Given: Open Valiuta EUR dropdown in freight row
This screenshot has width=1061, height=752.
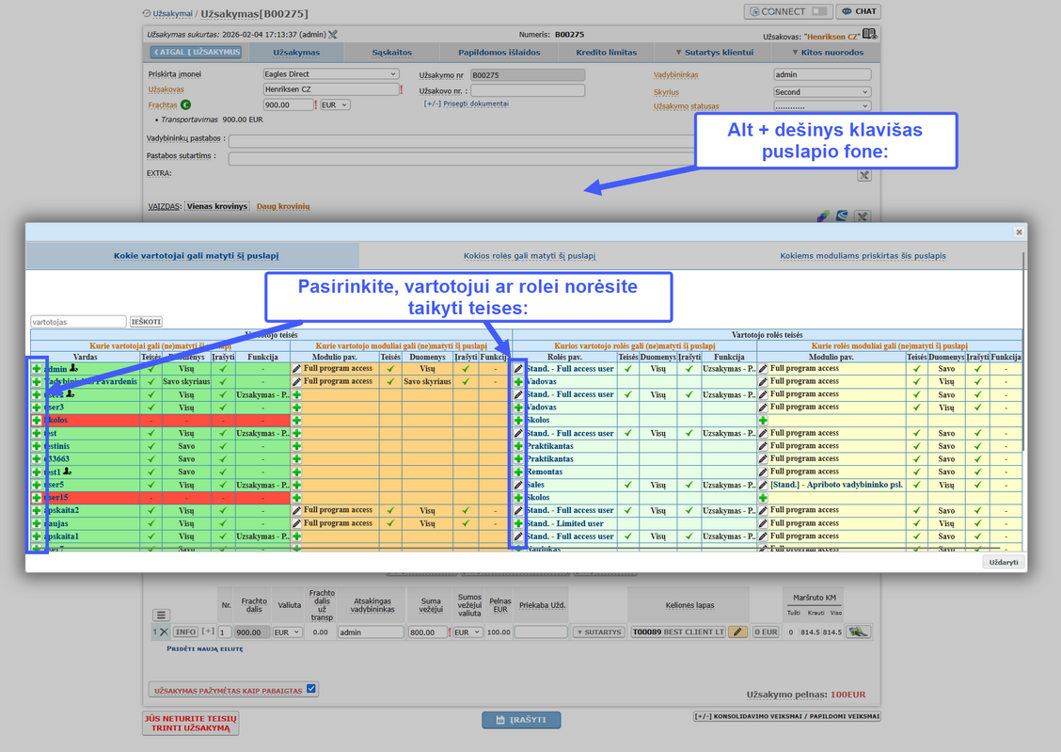Looking at the screenshot, I should (287, 632).
